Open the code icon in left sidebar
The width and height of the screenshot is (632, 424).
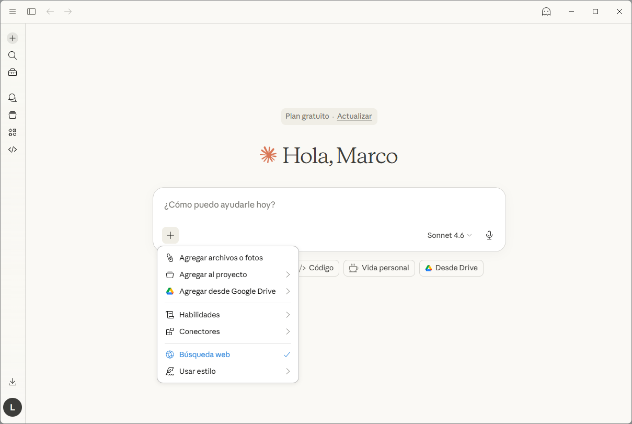pyautogui.click(x=13, y=150)
